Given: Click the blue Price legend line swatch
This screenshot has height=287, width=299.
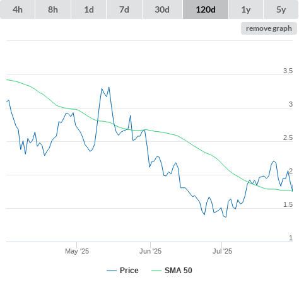Looking at the screenshot, I should (x=112, y=271).
